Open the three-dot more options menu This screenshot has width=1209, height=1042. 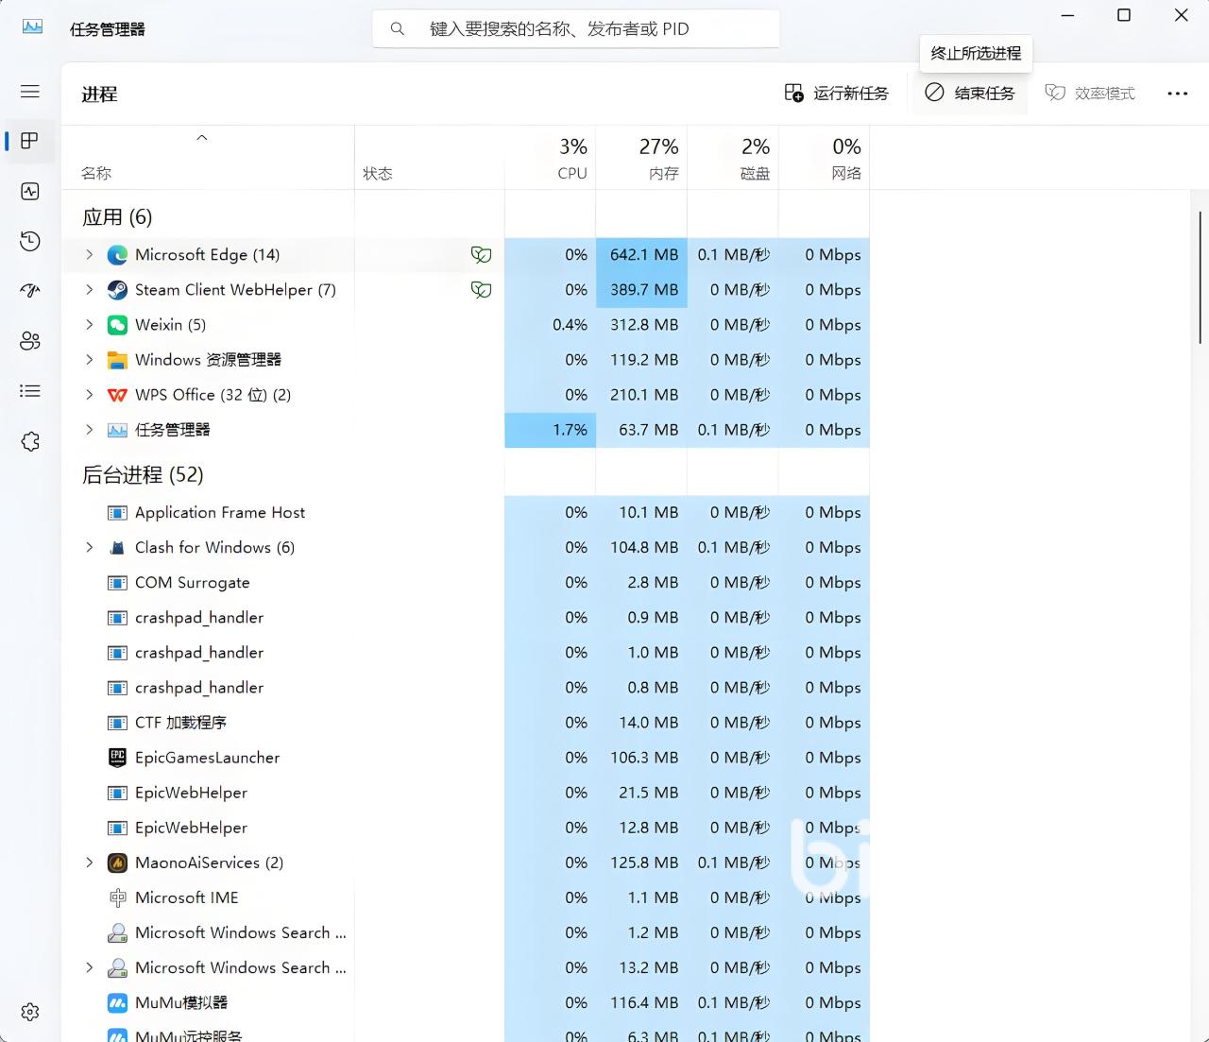[x=1177, y=93]
